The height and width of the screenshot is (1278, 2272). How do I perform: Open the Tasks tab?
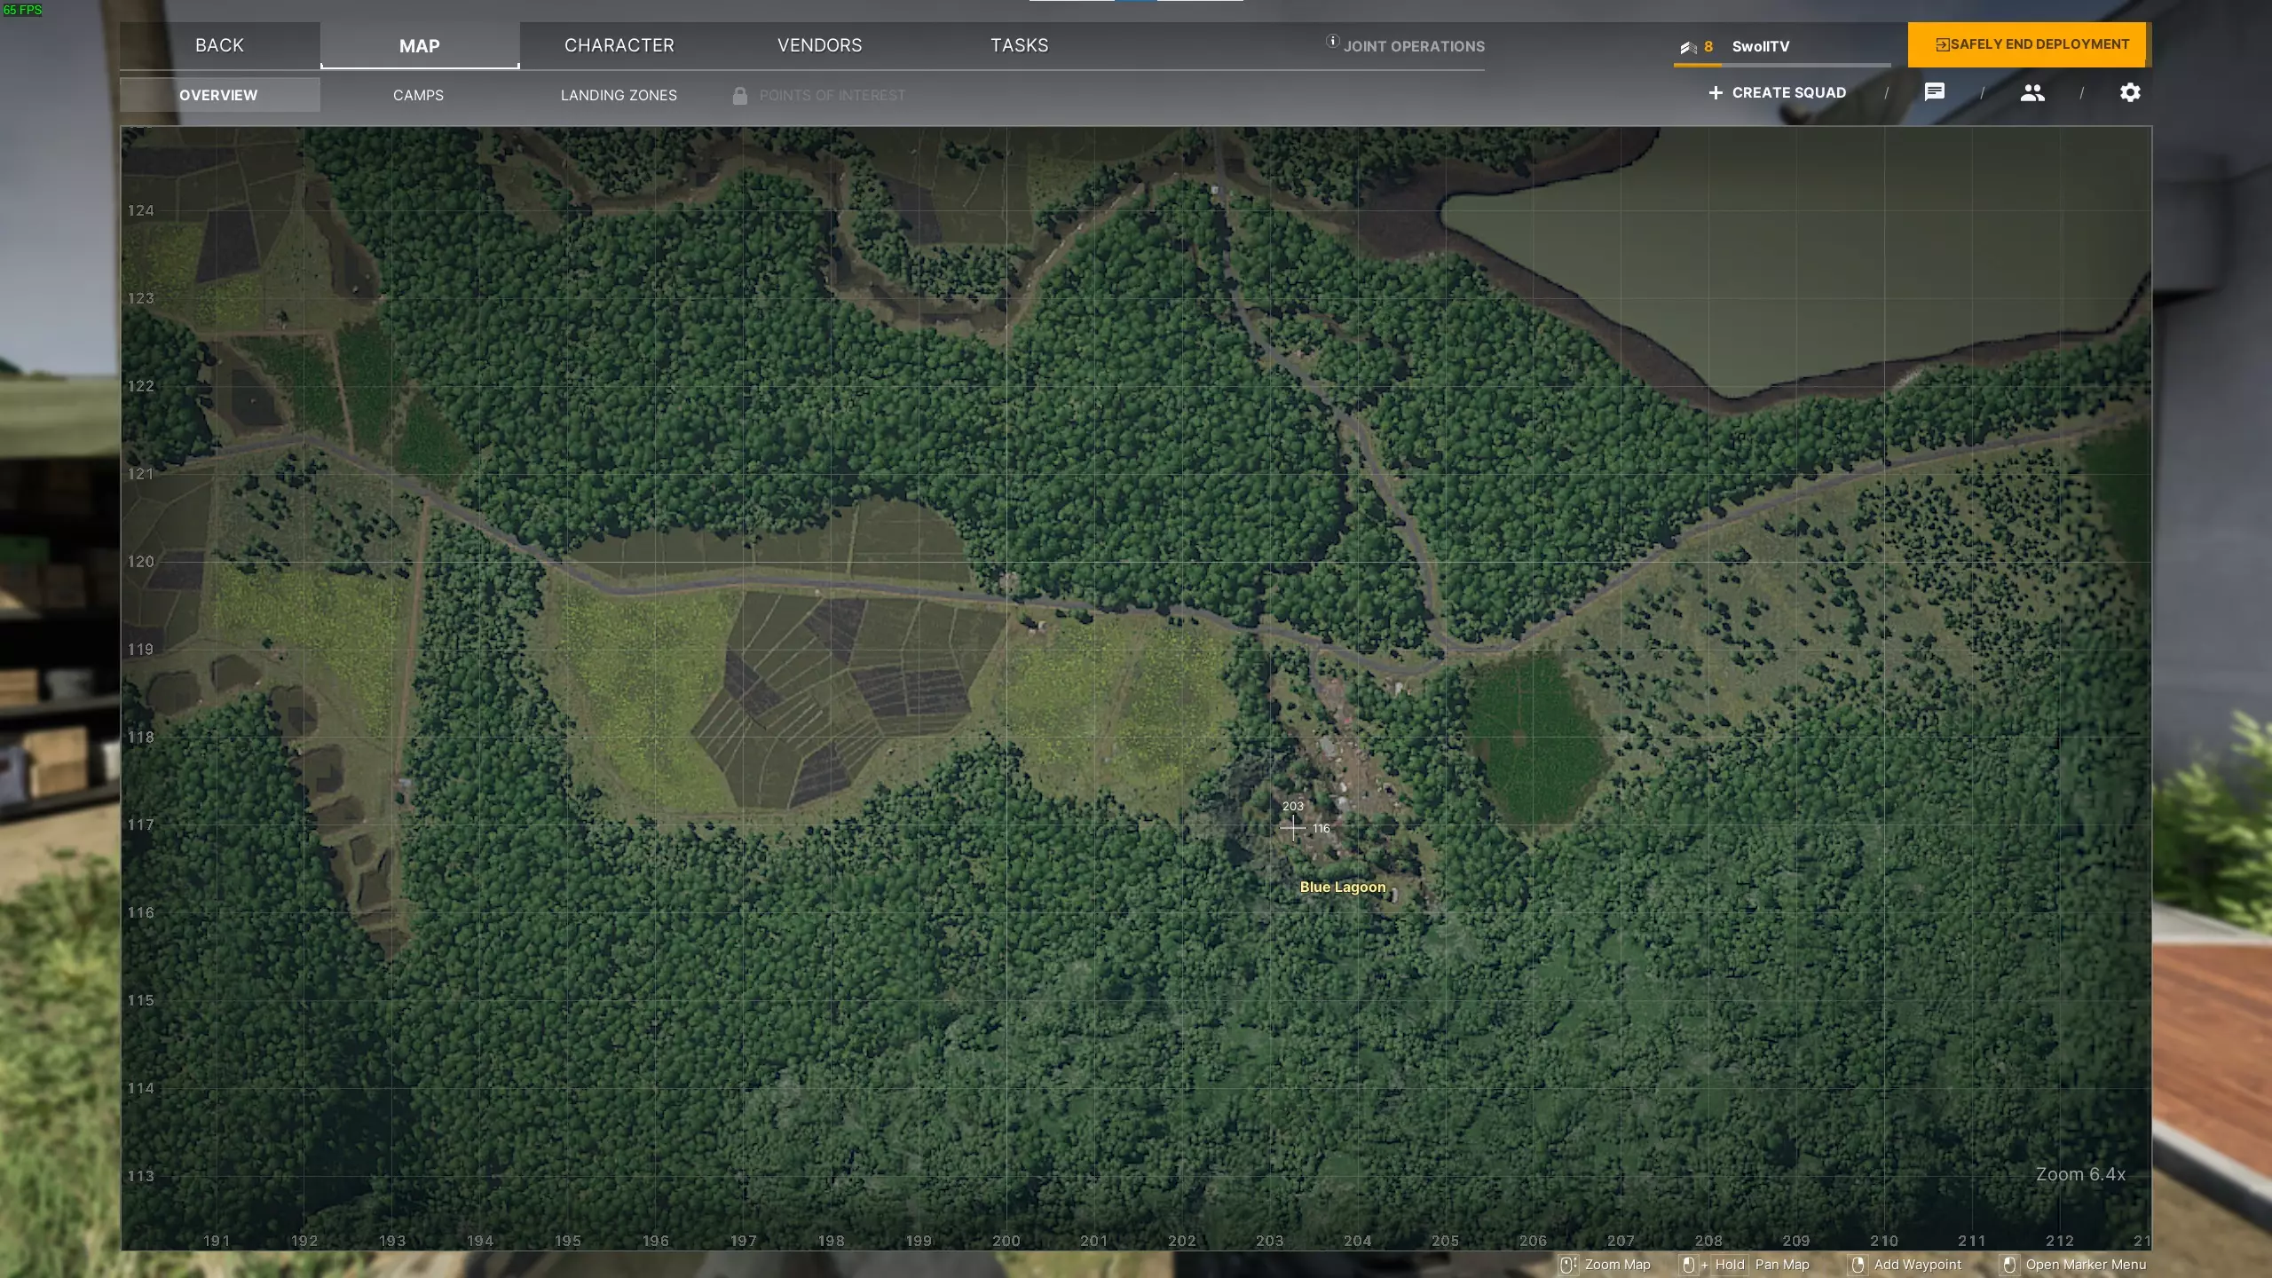(x=1019, y=45)
